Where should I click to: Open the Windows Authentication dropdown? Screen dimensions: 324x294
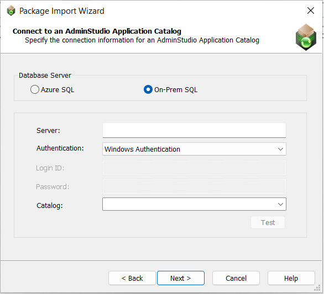tap(194, 149)
